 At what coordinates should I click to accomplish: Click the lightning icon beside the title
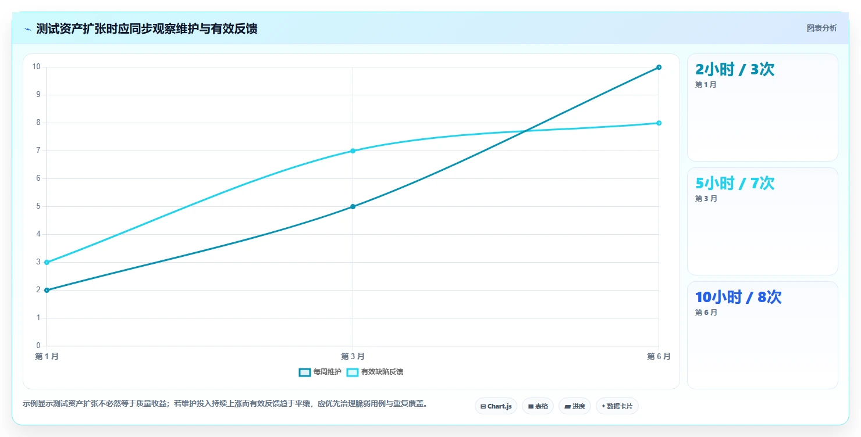tap(28, 28)
